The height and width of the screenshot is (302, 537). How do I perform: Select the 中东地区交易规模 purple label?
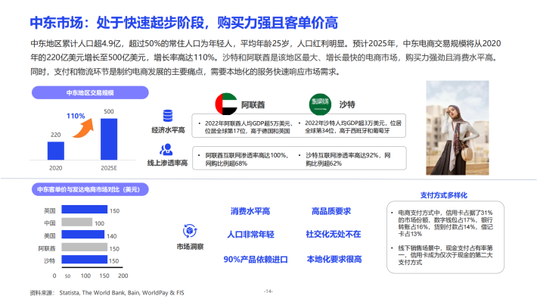90,92
